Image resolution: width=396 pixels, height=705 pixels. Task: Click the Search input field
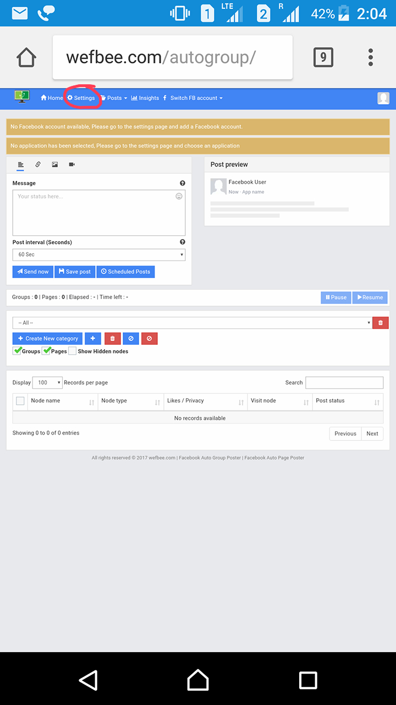coord(344,383)
